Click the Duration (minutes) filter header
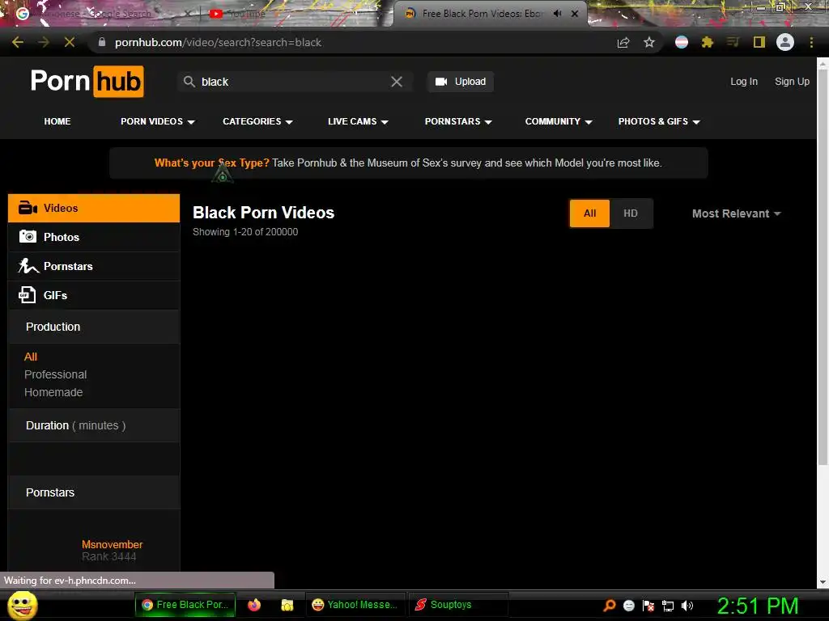 pyautogui.click(x=94, y=425)
